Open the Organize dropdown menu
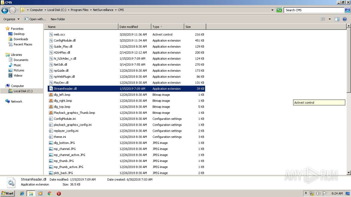351x197 pixels. point(11,19)
